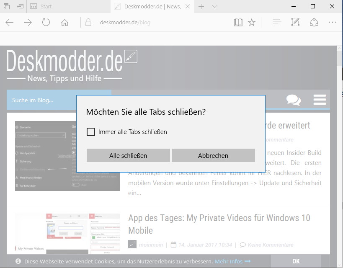This screenshot has width=343, height=268.
Task: Click the web note pen icon
Action: 295,22
